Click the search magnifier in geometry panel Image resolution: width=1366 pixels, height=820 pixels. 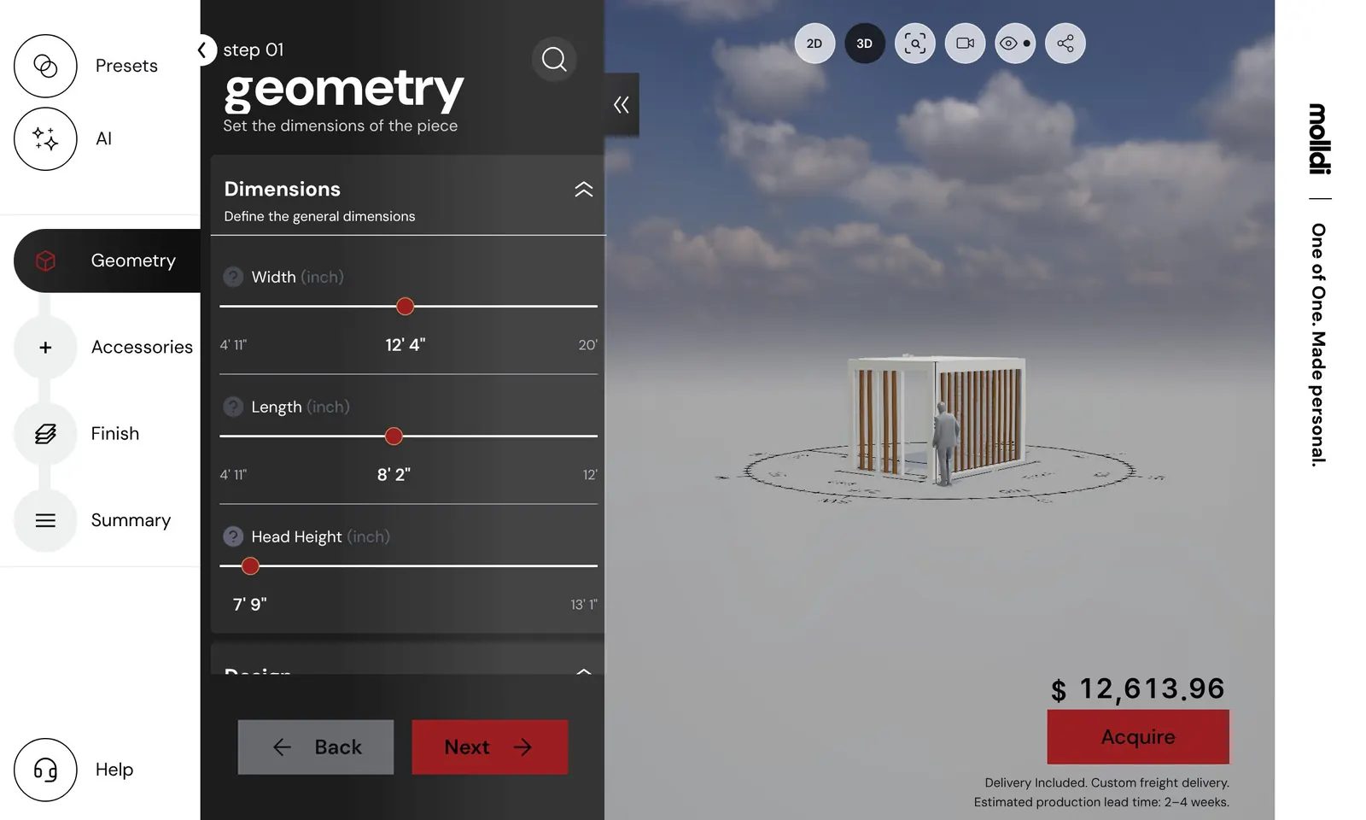pyautogui.click(x=554, y=59)
